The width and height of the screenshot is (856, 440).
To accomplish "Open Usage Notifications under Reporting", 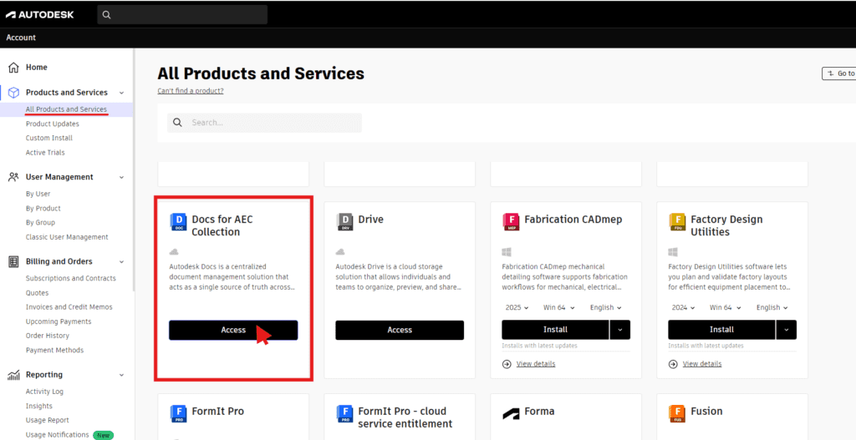I will pyautogui.click(x=58, y=434).
